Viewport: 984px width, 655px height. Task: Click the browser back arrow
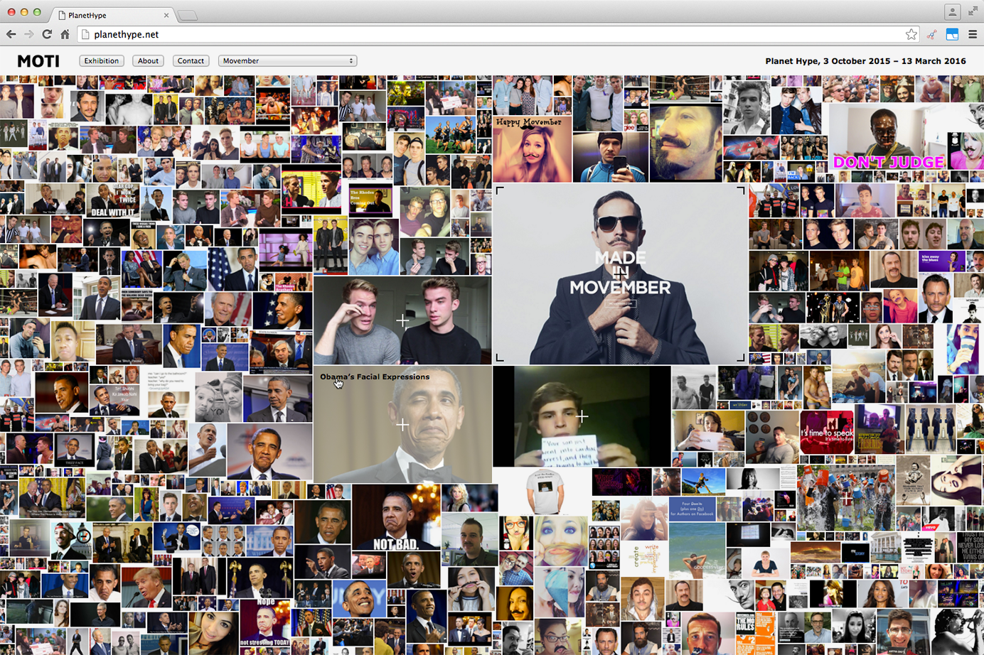point(11,34)
